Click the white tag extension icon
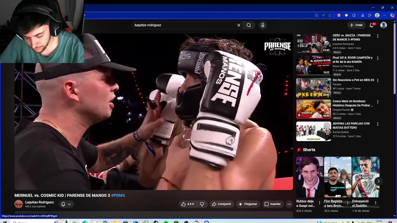The height and width of the screenshot is (223, 397). 346,15
